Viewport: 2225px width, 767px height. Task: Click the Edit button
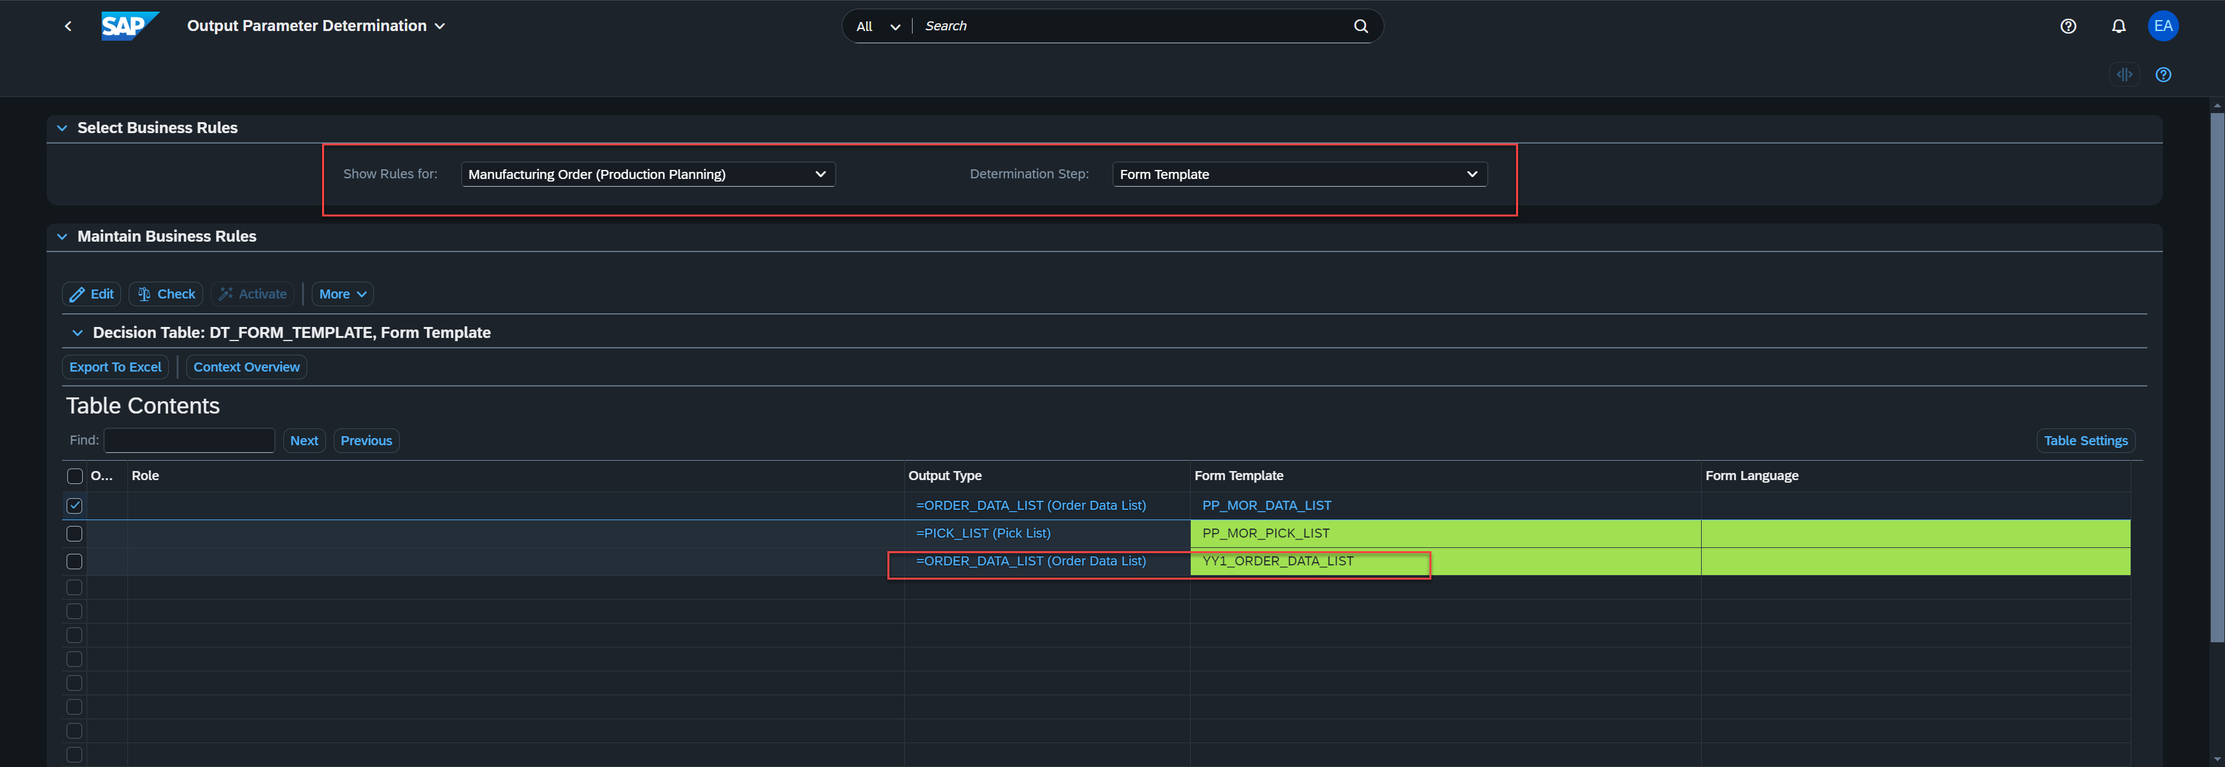(x=92, y=294)
